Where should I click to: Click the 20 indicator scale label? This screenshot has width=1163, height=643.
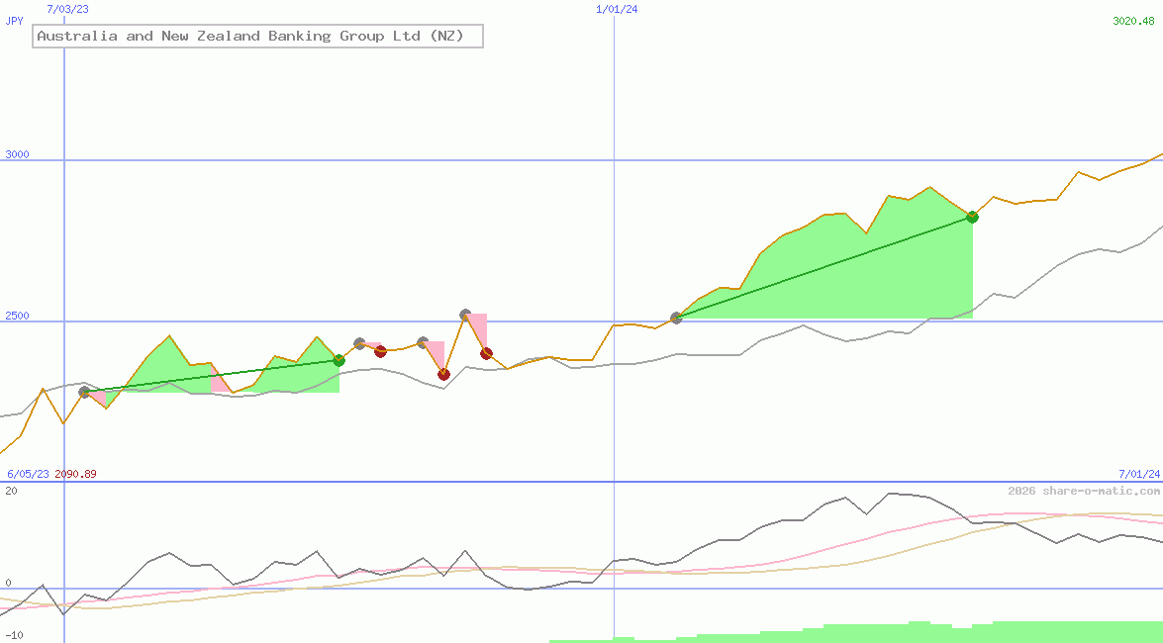11,491
